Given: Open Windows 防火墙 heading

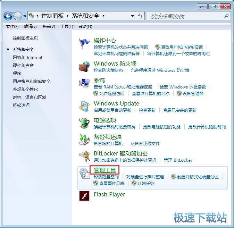Looking at the screenshot, I should pyautogui.click(x=115, y=64).
